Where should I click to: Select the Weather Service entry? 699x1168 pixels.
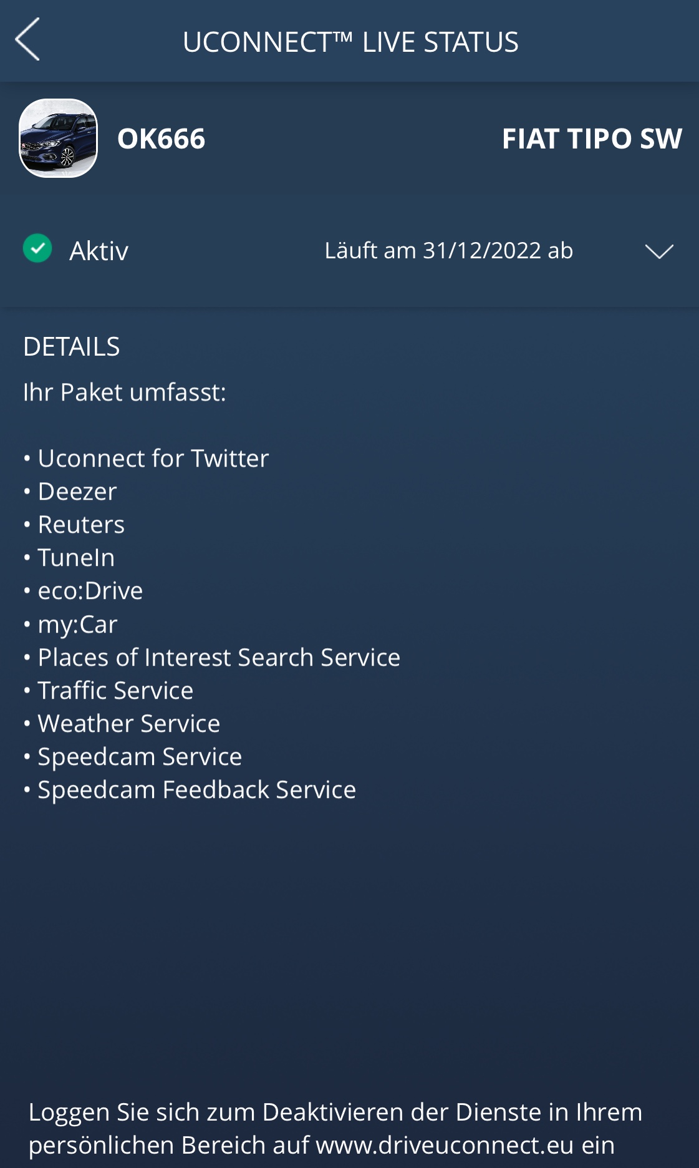pyautogui.click(x=128, y=724)
